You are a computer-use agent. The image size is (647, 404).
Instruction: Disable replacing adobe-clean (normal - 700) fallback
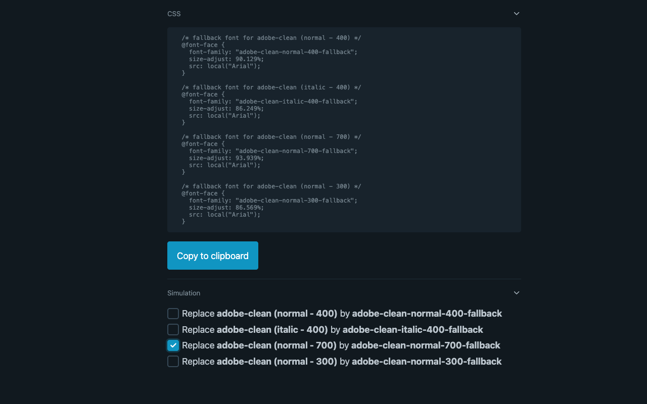(173, 345)
